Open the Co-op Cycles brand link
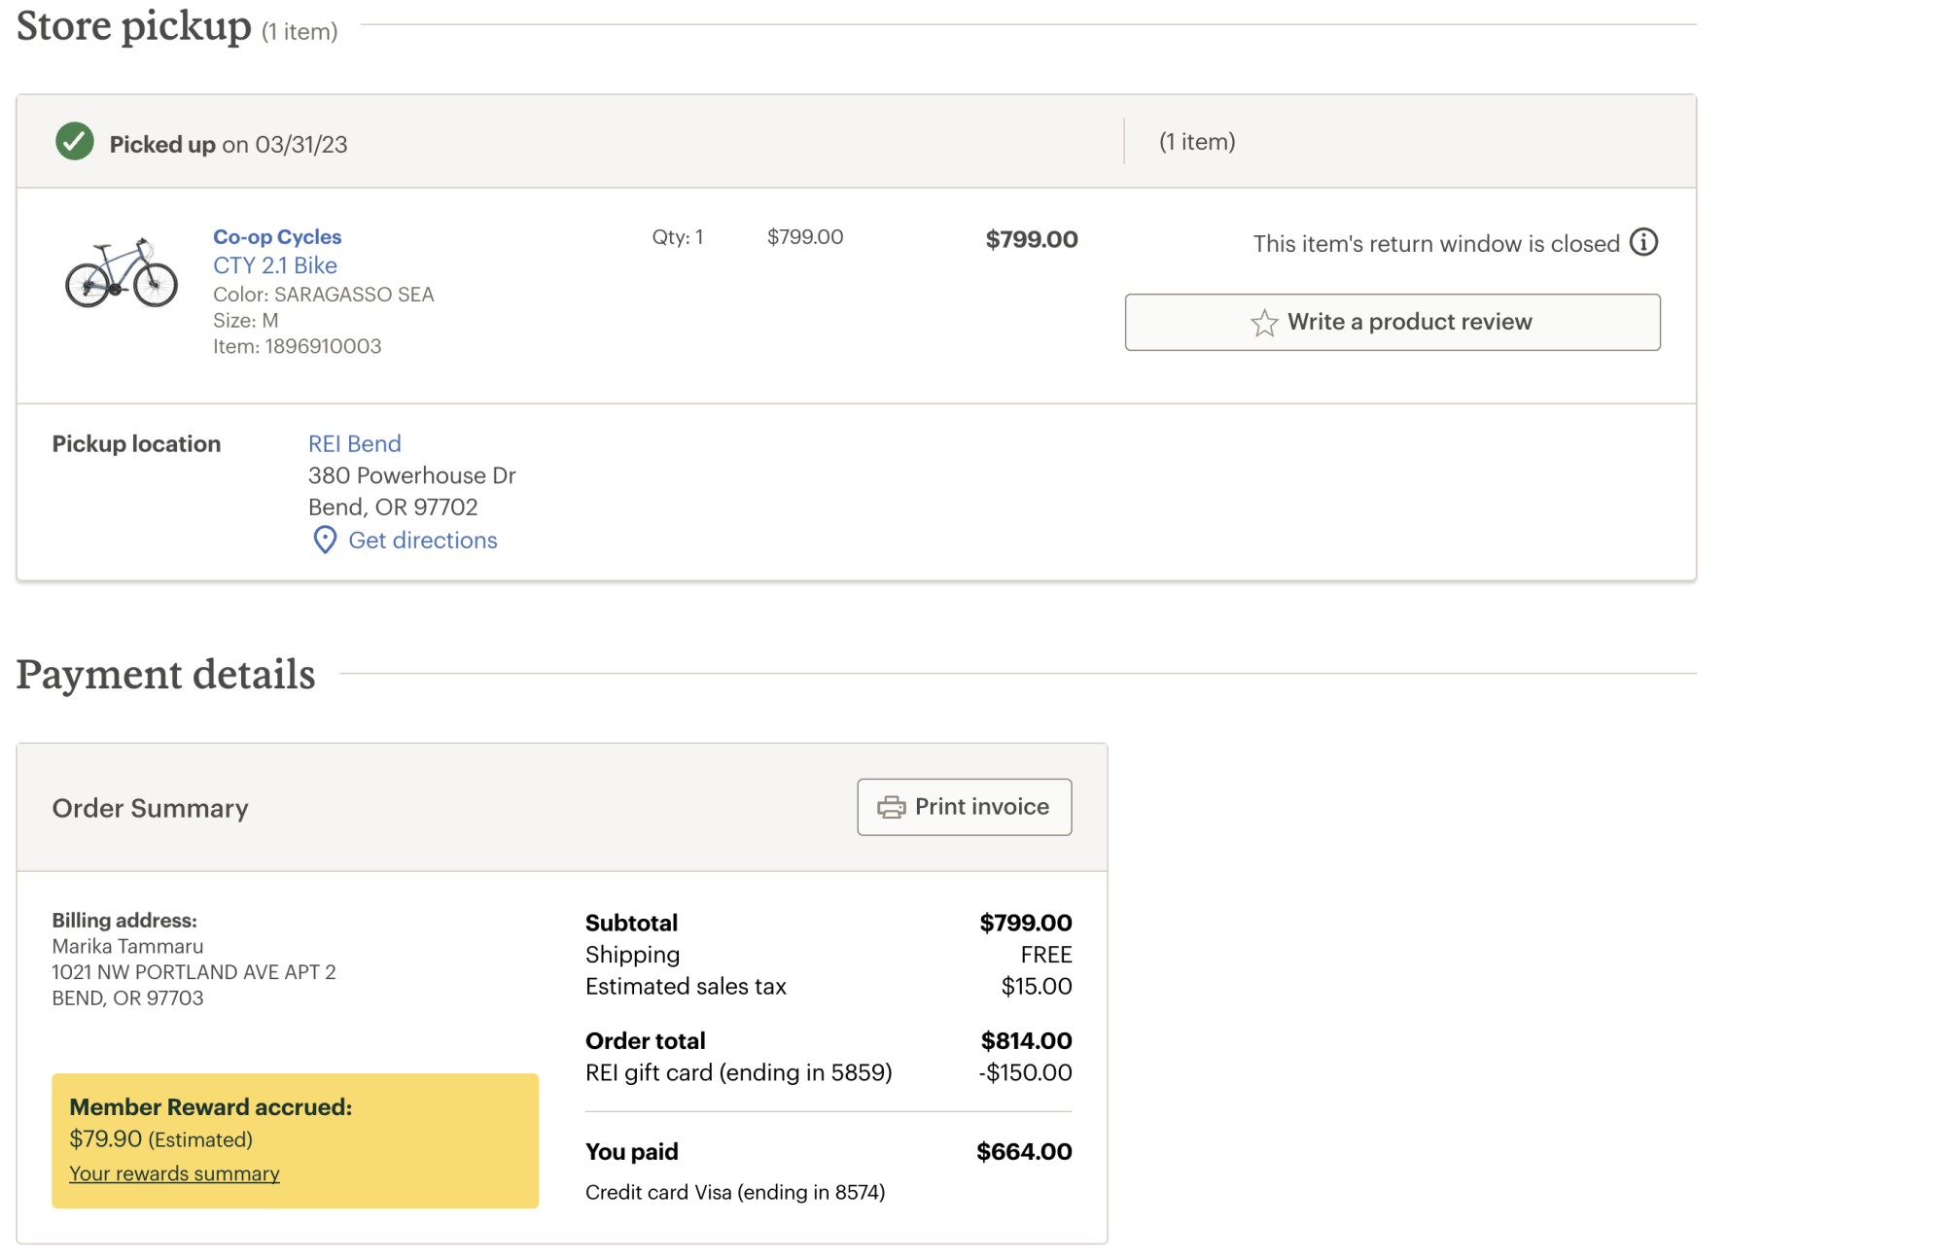 click(277, 236)
